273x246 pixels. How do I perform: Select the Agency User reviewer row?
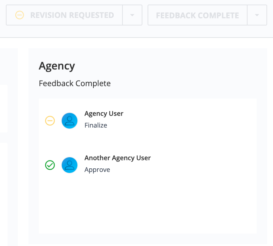click(148, 121)
